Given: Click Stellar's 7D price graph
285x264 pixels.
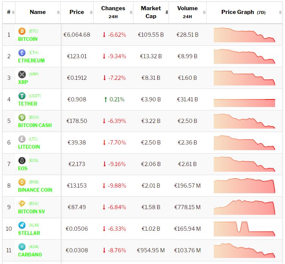Looking at the screenshot, I should coord(244,229).
